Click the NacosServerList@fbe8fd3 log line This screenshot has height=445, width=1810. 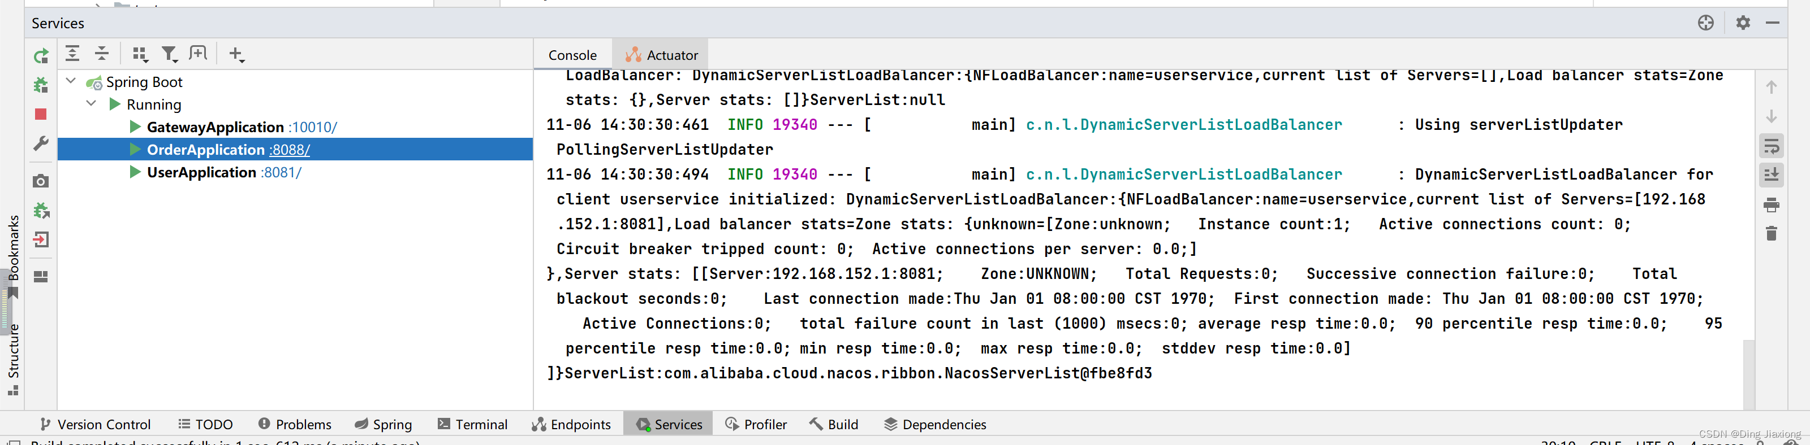(x=850, y=373)
